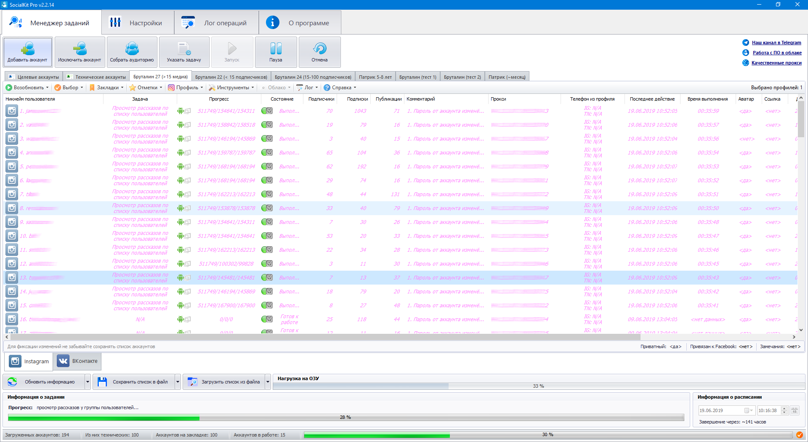Viewport: 808px width, 442px height.
Task: Open the Профиль dropdown menu
Action: [186, 88]
